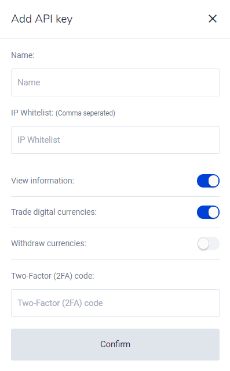Click the grey knob on Withdraw currencies switch
230x371 pixels.
203,244
